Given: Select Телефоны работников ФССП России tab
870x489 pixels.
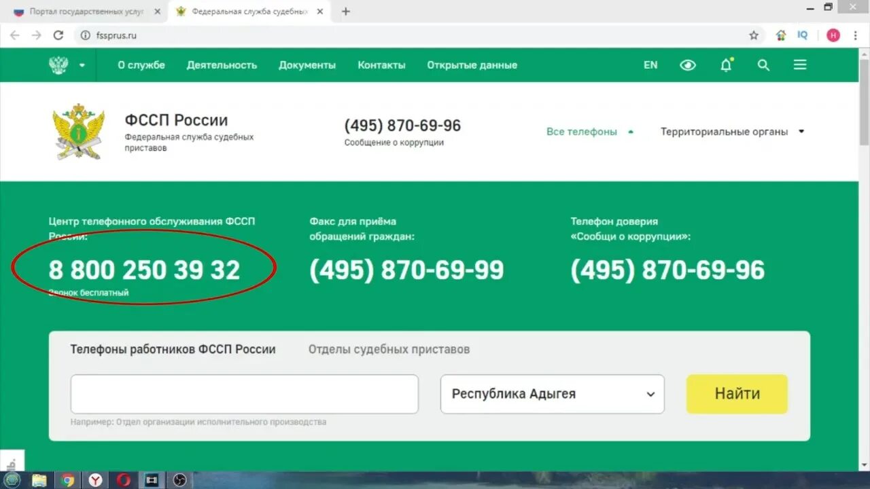Looking at the screenshot, I should tap(173, 349).
